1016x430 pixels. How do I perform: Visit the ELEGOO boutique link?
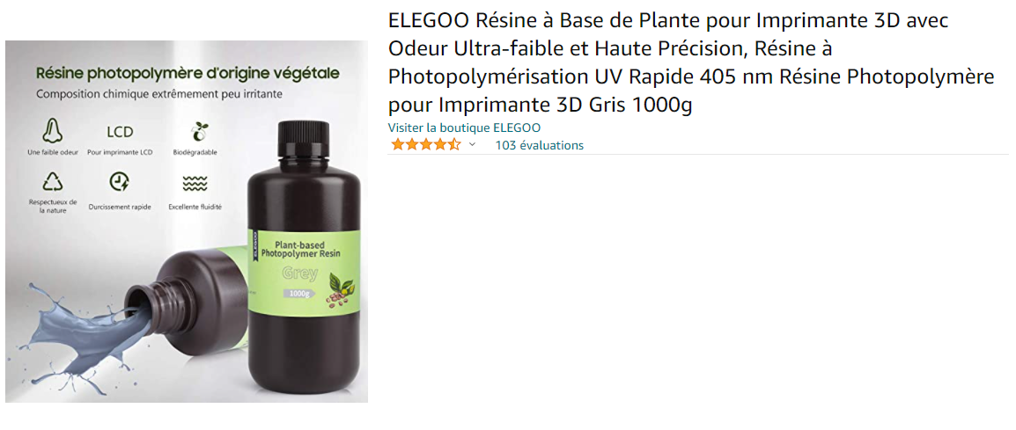[464, 128]
